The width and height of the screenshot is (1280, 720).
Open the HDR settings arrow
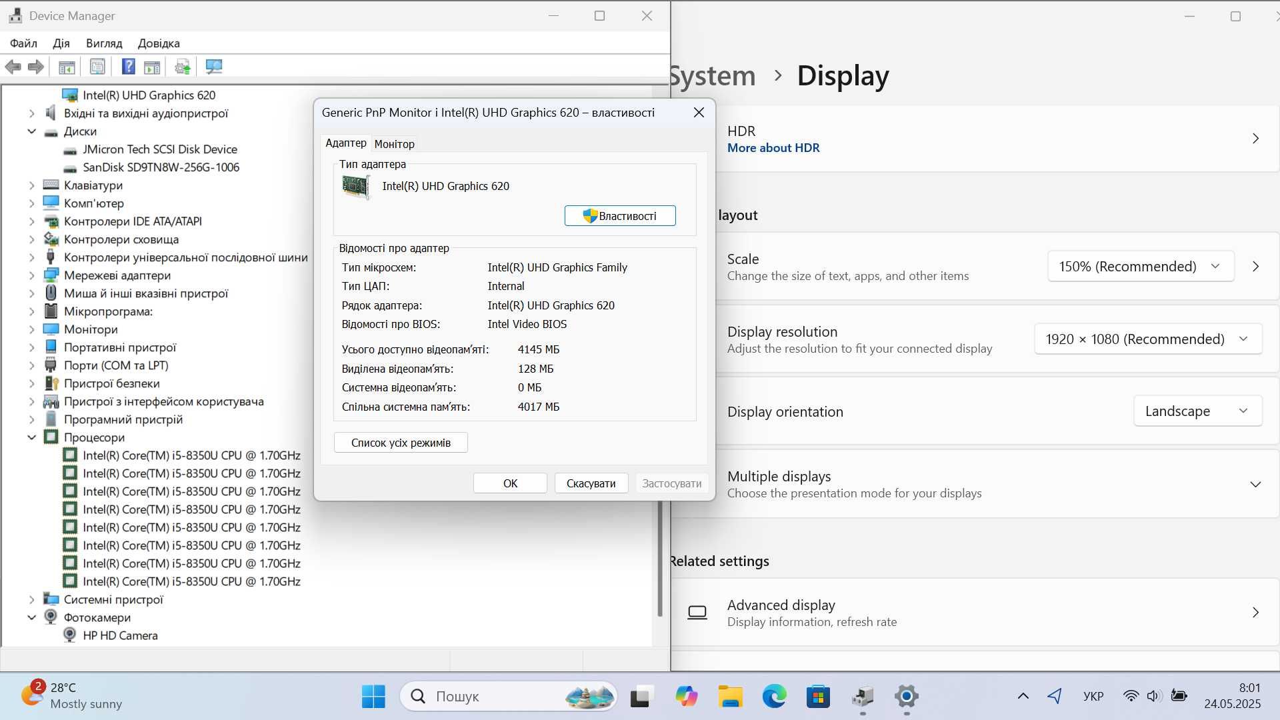coord(1255,139)
